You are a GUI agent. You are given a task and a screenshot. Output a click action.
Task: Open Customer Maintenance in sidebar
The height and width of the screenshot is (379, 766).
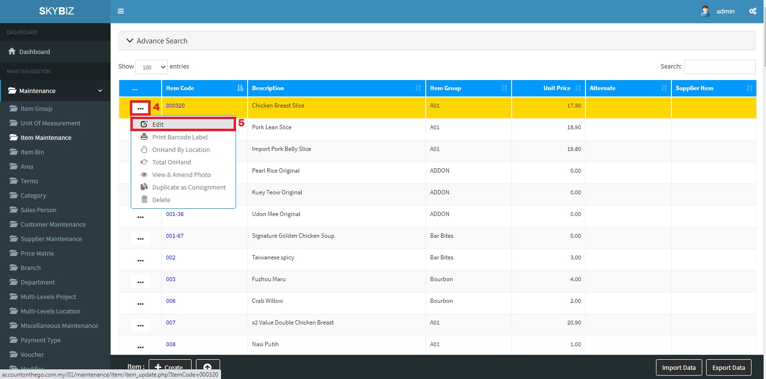(53, 224)
